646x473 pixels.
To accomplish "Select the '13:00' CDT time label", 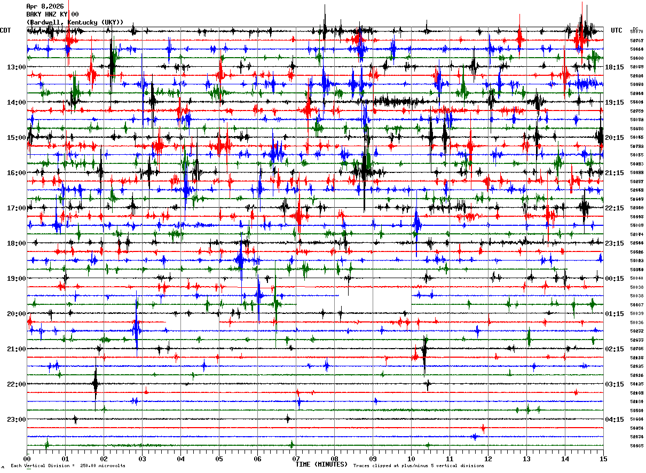I will [x=17, y=67].
